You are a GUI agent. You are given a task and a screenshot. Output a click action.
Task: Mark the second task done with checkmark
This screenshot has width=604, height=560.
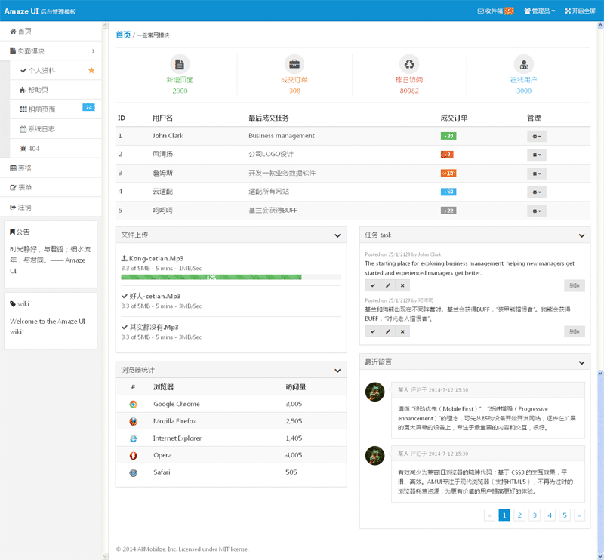click(372, 331)
